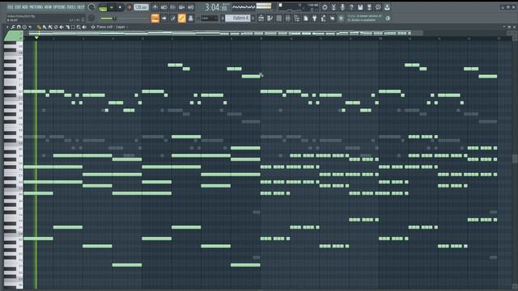Select the dashed-rectangle Select tool

tap(73, 27)
